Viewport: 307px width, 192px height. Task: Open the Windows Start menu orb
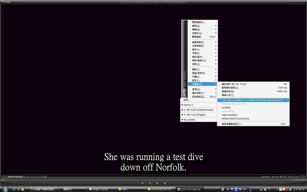point(5,189)
